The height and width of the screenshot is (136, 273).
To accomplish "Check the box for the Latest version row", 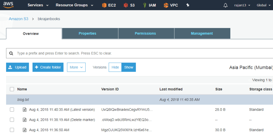I will pyautogui.click(x=12, y=110).
